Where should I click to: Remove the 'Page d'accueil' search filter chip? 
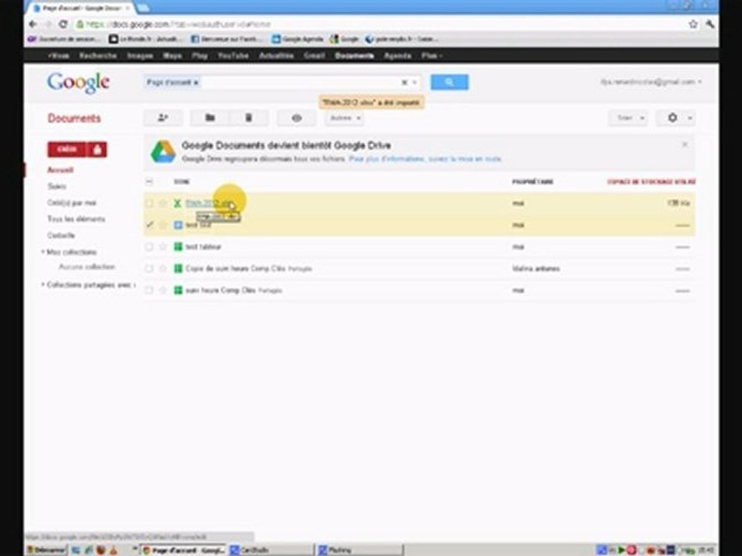coord(196,83)
